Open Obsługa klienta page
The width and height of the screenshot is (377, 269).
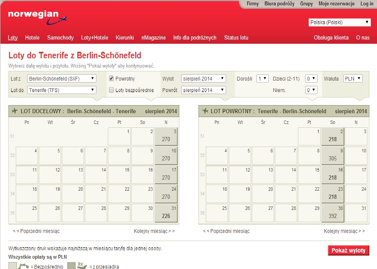pyautogui.click(x=331, y=38)
